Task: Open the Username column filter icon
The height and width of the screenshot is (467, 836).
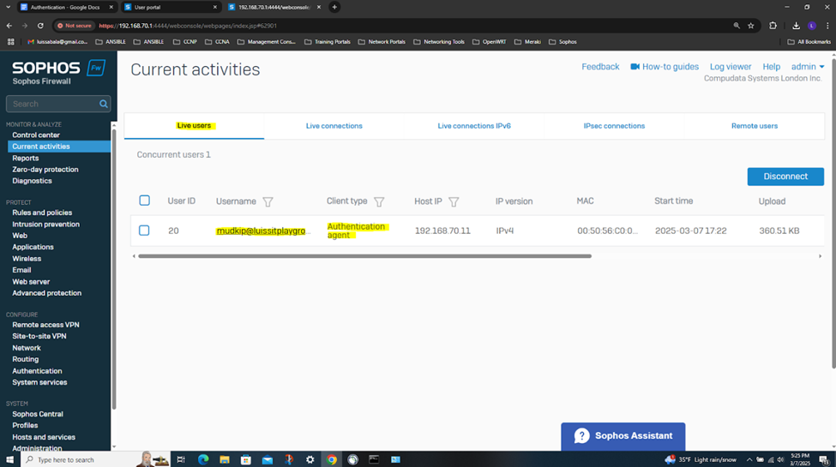Action: pos(268,201)
